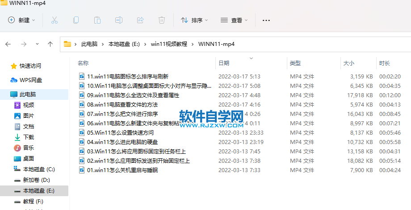Viewport: 411px width, 210px height.
Task: Select 本地磁盘 (E:) in sidebar
Action: (x=34, y=191)
